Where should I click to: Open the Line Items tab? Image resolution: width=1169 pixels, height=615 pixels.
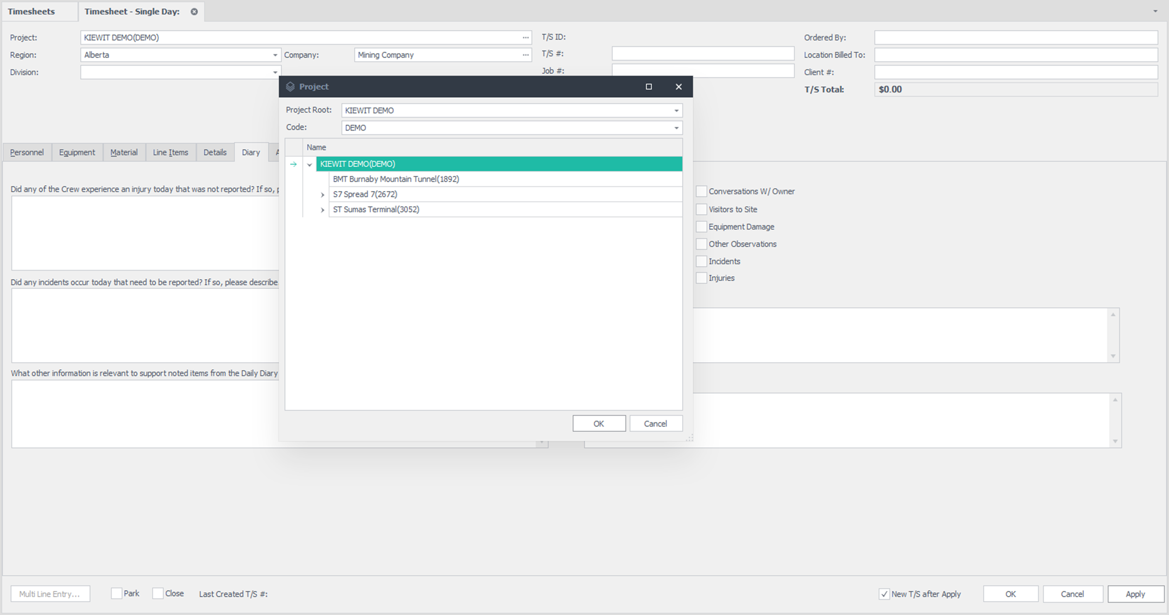tap(171, 153)
